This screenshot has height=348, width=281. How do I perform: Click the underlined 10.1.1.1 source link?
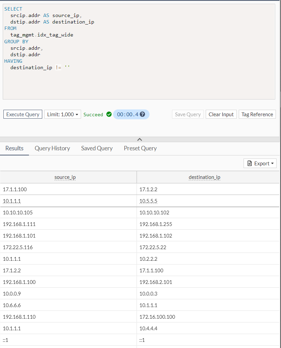[x=12, y=201]
